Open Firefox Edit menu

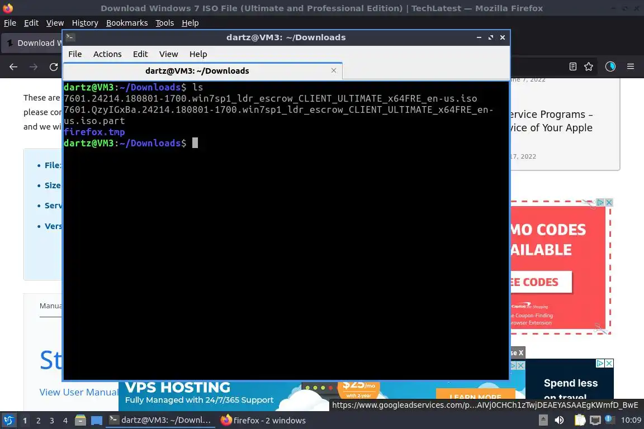(31, 23)
